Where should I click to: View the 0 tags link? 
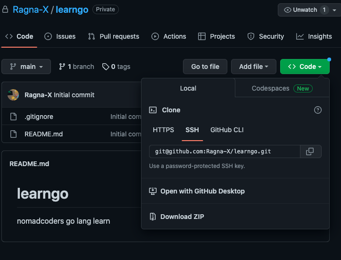click(x=116, y=67)
